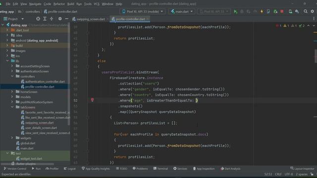Screen dimensions: 317x178
Task: Open the Terminal tool window
Action: (160, 169)
